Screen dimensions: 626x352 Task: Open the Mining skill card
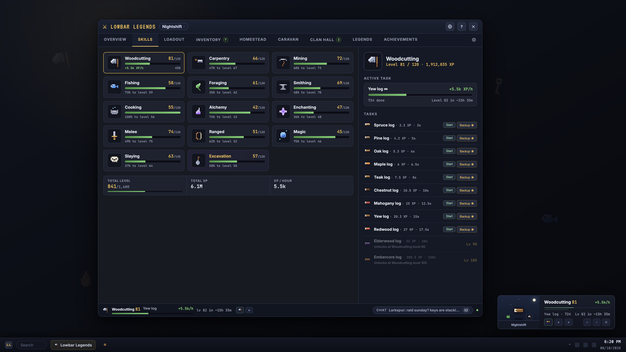point(312,63)
